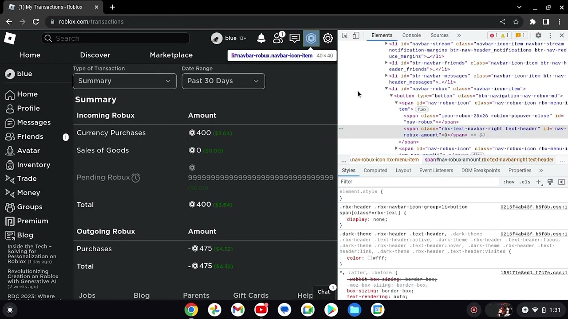Toggle the :hov element state panel
Viewport: 568px width, 319px height.
(x=509, y=182)
